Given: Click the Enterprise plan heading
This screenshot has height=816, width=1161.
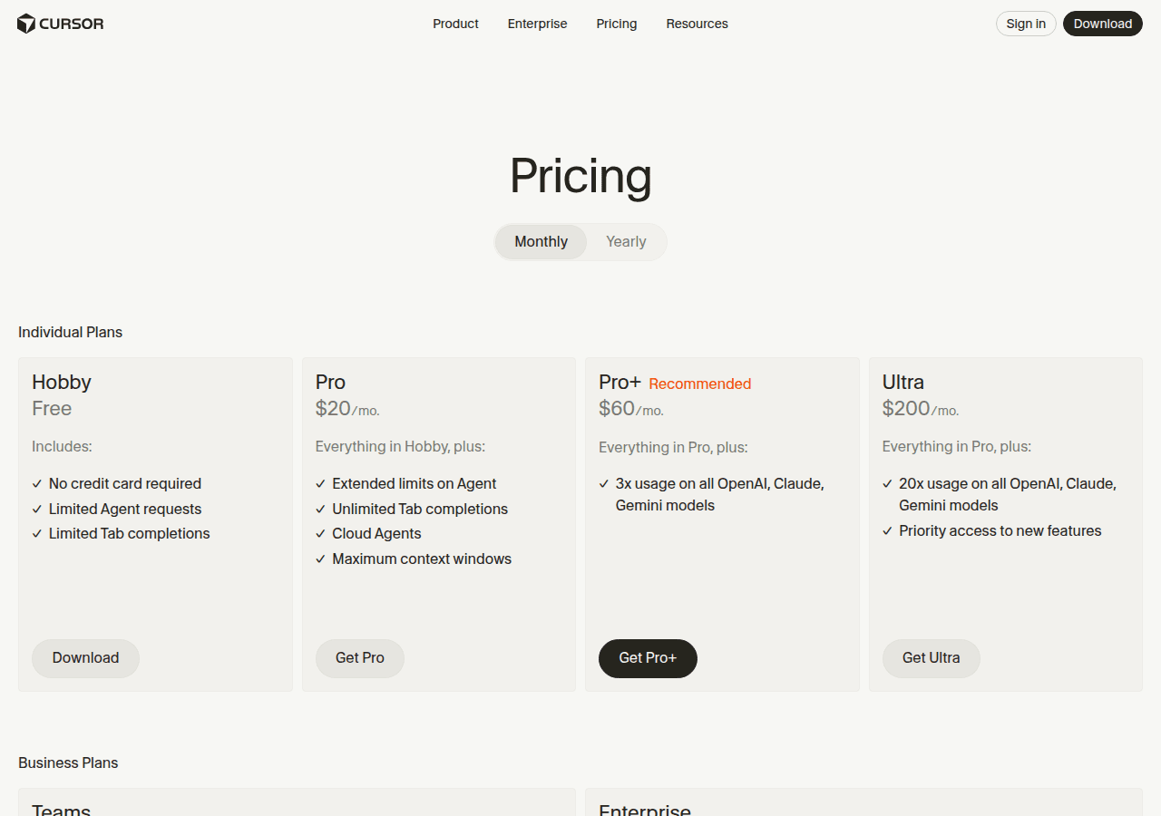Looking at the screenshot, I should pos(645,810).
